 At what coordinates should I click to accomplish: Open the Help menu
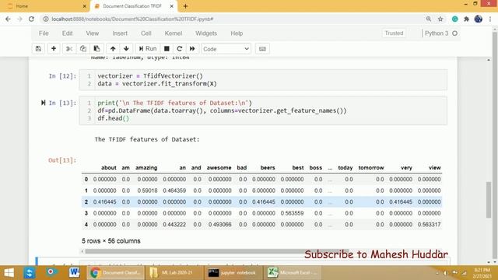(237, 33)
